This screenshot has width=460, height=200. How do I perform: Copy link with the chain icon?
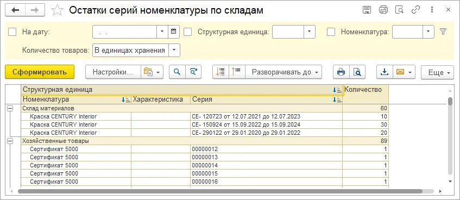pyautogui.click(x=415, y=10)
